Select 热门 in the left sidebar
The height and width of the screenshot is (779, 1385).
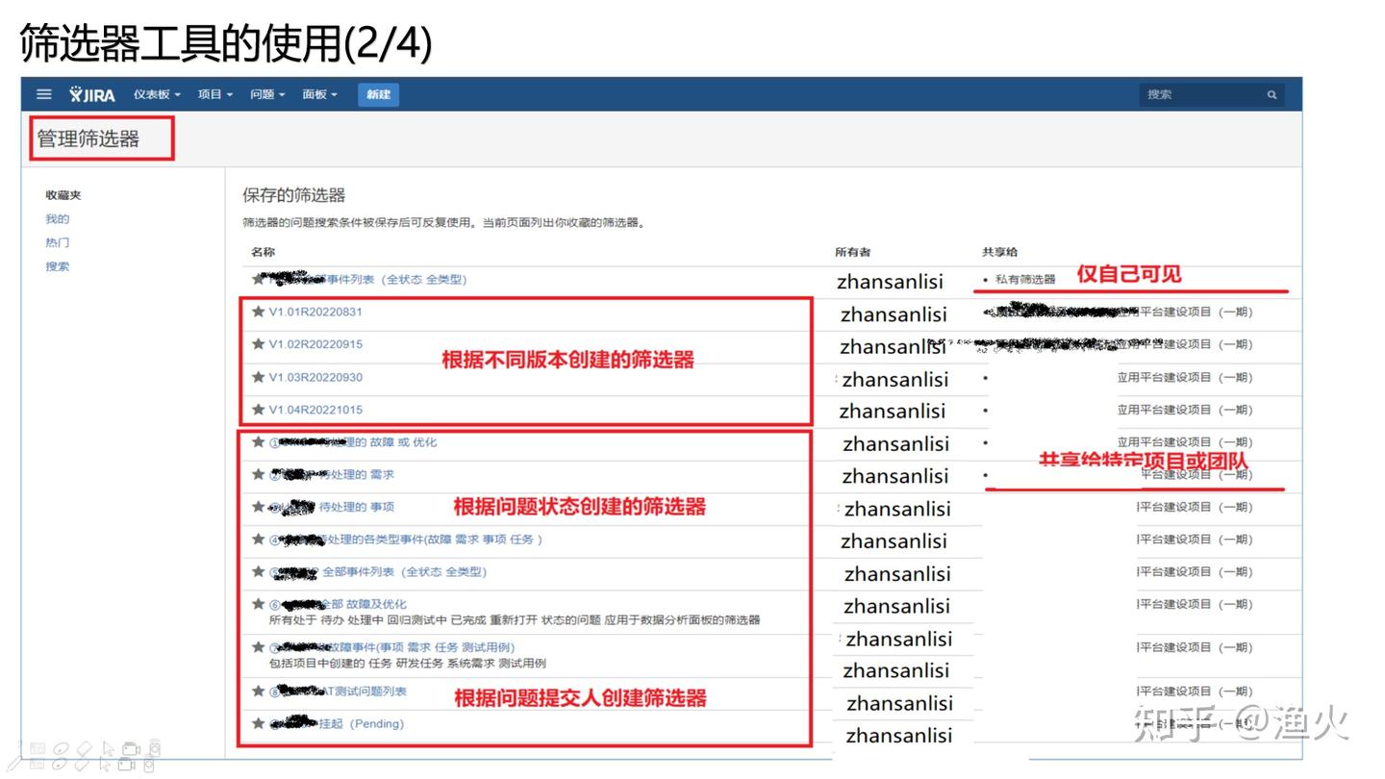58,242
